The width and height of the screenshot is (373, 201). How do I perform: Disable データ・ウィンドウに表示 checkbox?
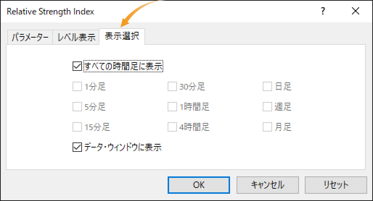click(77, 147)
